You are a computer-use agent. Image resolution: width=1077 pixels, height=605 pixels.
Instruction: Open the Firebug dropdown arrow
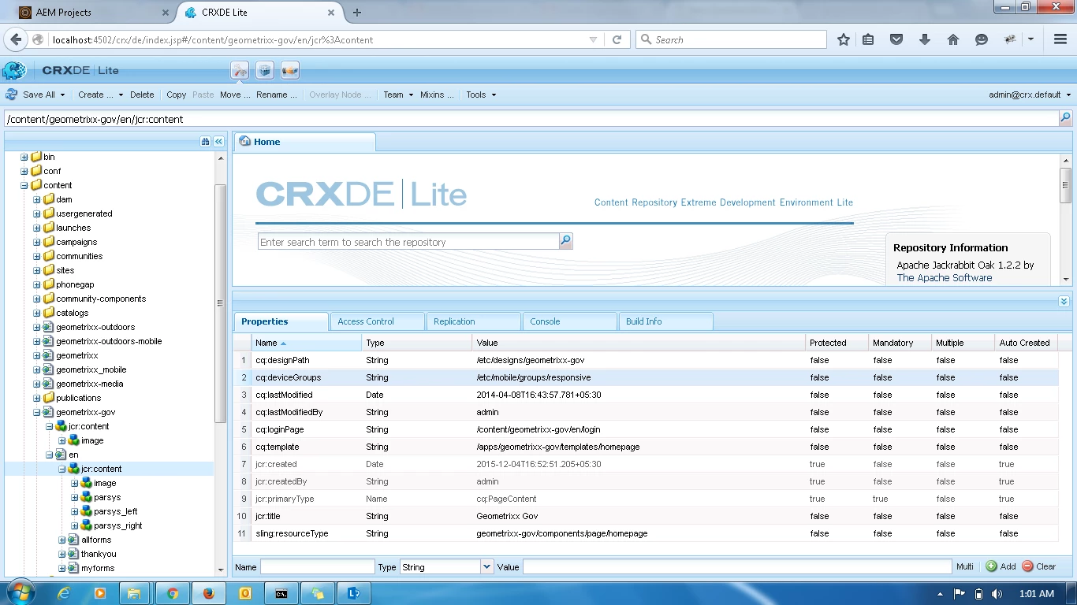pyautogui.click(x=1030, y=39)
